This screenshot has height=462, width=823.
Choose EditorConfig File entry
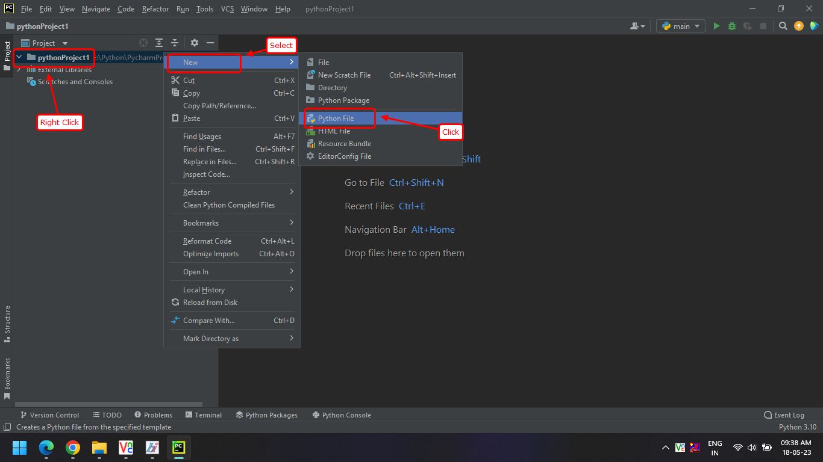point(381,156)
